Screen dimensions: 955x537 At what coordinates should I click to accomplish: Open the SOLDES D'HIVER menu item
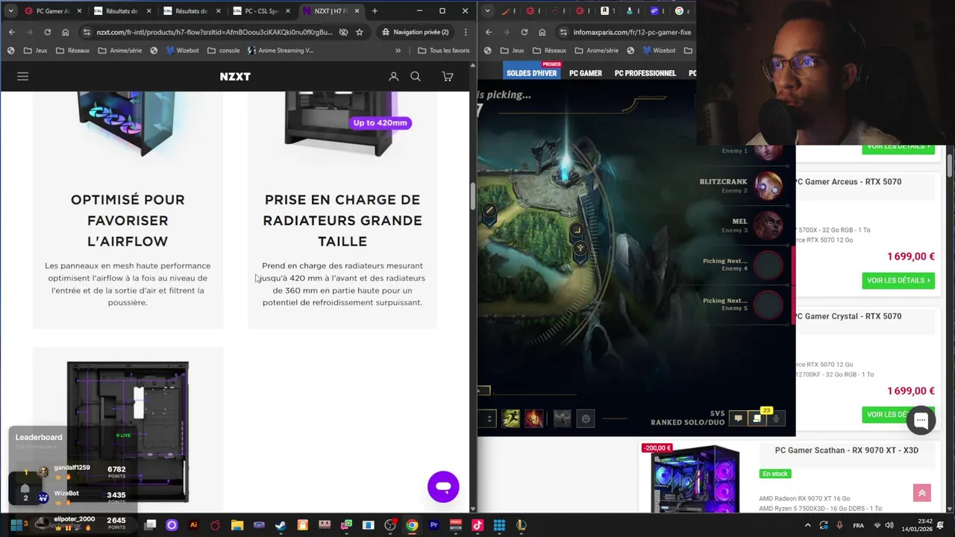pos(531,73)
